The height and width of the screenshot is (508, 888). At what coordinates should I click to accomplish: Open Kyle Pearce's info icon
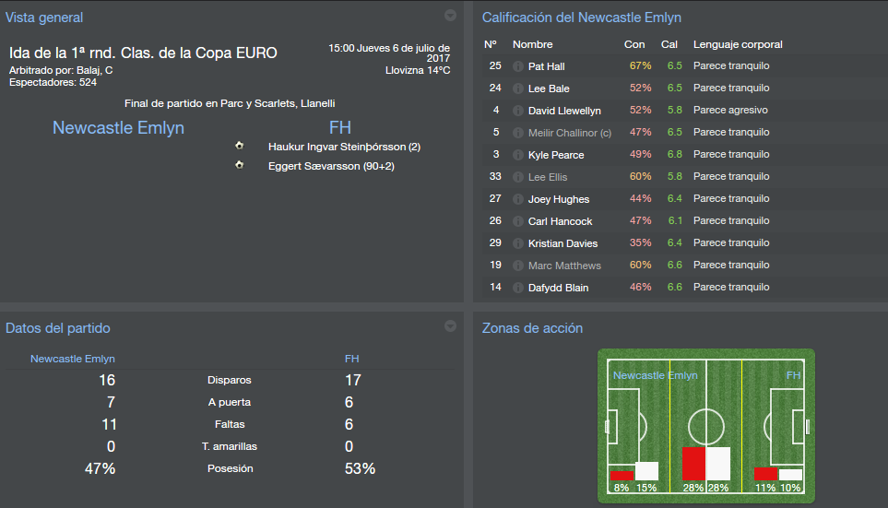[517, 155]
